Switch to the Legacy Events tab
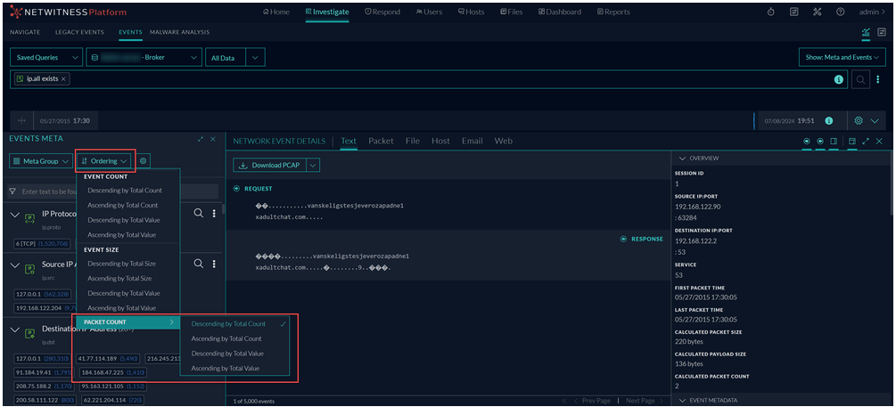The height and width of the screenshot is (407, 896). [79, 33]
